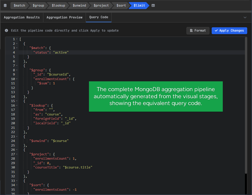Image resolution: width=252 pixels, height=195 pixels.
Task: Click the database source icon before $match
Action: coord(5,6)
